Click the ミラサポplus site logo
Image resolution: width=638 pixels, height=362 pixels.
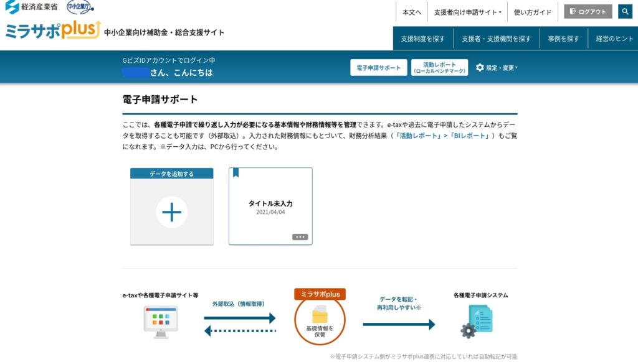53,30
